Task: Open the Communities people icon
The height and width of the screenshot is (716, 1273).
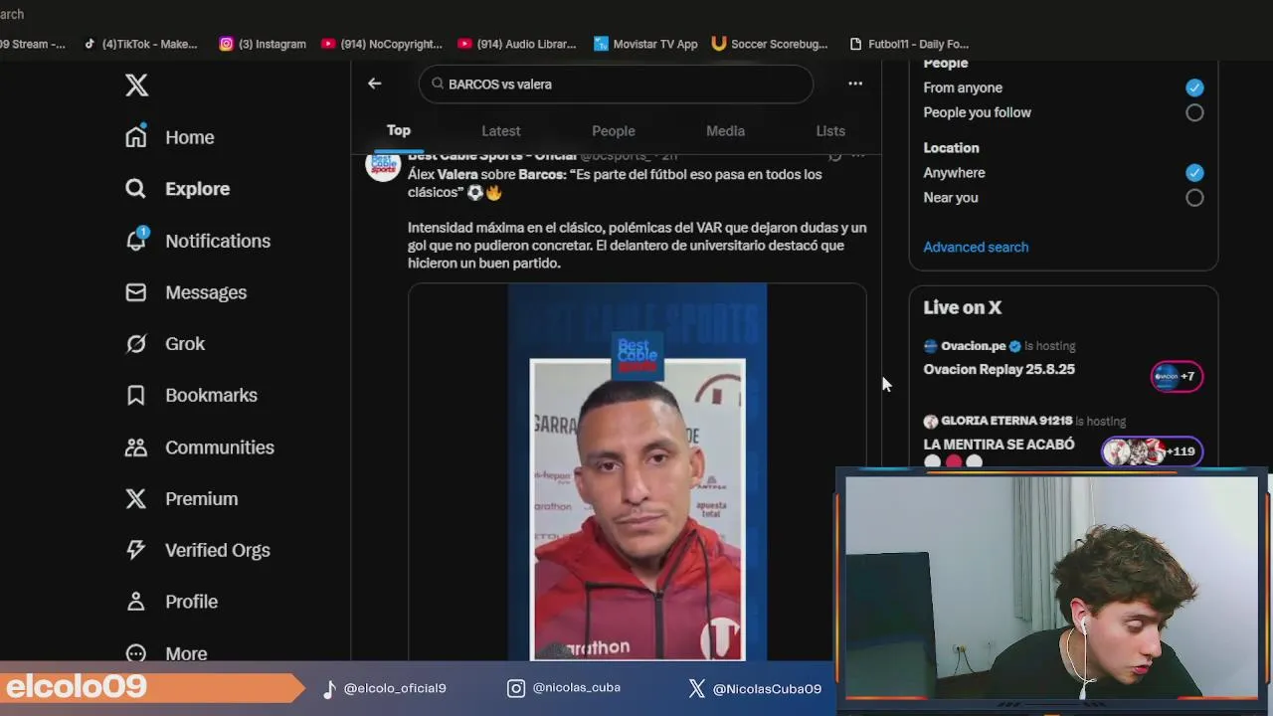Action: tap(136, 447)
